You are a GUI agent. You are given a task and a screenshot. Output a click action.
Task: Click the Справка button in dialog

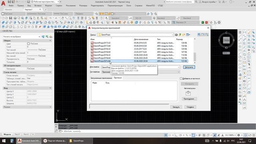point(190,107)
